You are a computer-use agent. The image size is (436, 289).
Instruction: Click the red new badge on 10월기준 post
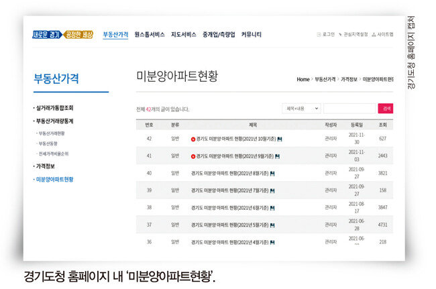tap(193, 139)
